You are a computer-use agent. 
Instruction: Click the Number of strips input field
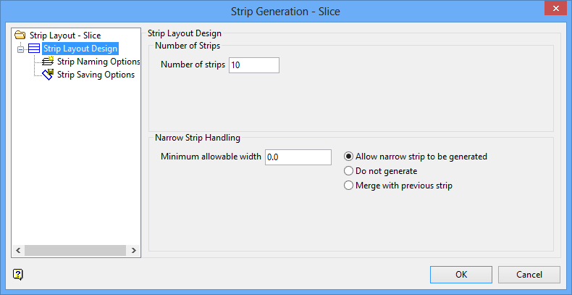pos(253,65)
